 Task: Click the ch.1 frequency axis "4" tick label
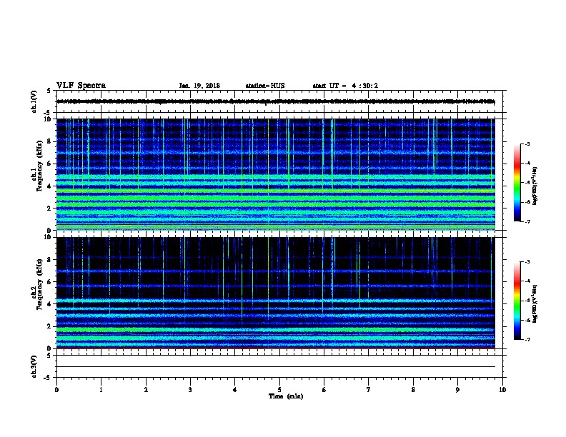(50, 186)
